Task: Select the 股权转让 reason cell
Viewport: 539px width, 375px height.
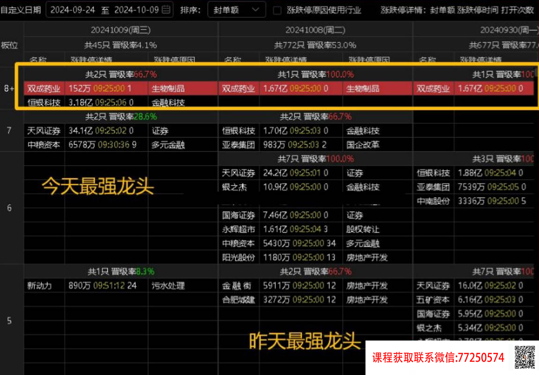Action: [363, 229]
